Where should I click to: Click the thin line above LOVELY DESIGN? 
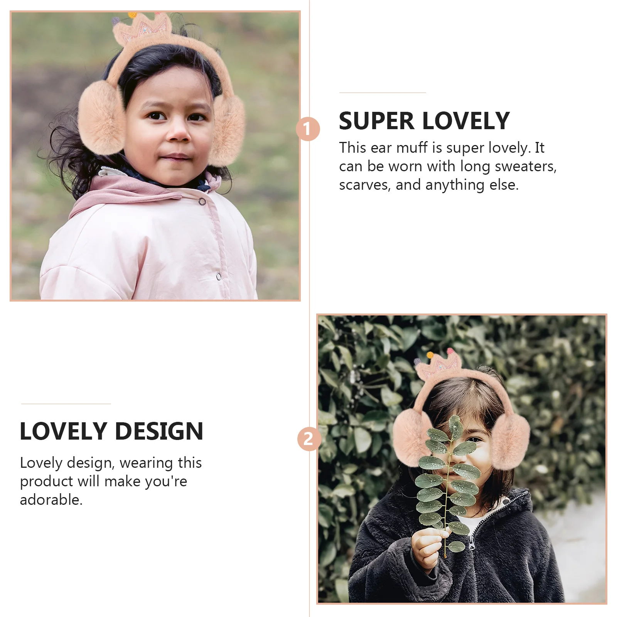tap(66, 404)
